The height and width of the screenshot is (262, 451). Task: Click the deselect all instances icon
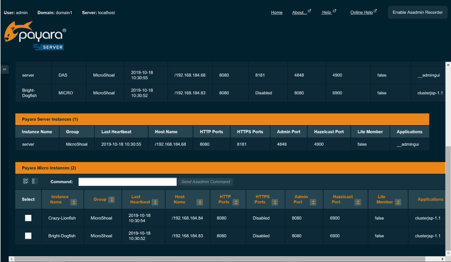(x=34, y=181)
